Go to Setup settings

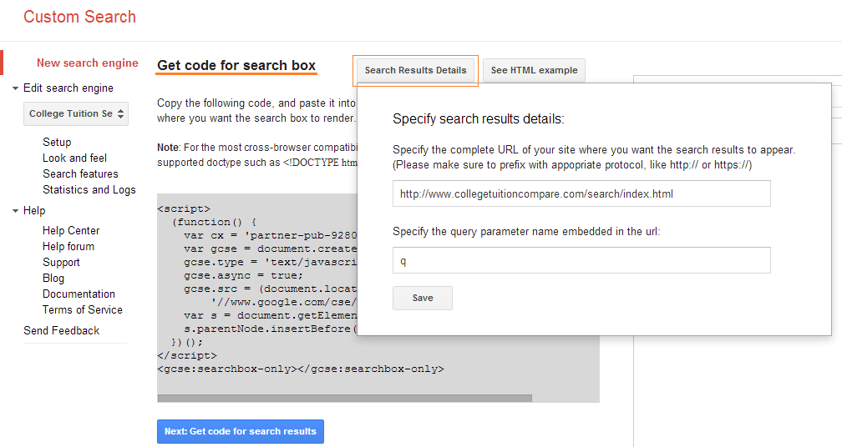pos(57,142)
